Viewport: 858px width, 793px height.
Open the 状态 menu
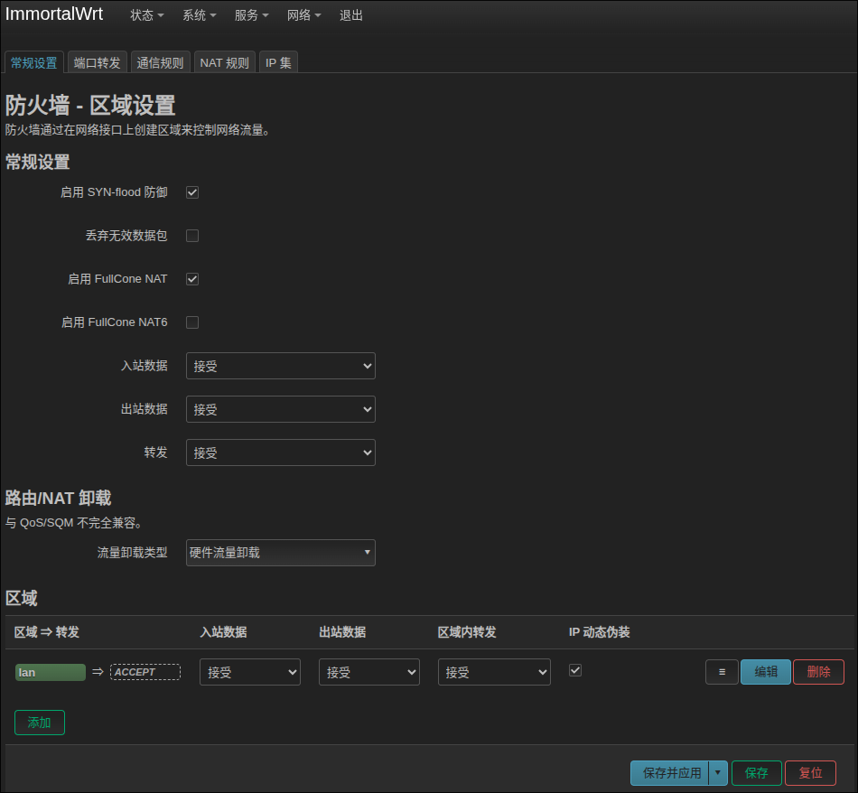146,15
